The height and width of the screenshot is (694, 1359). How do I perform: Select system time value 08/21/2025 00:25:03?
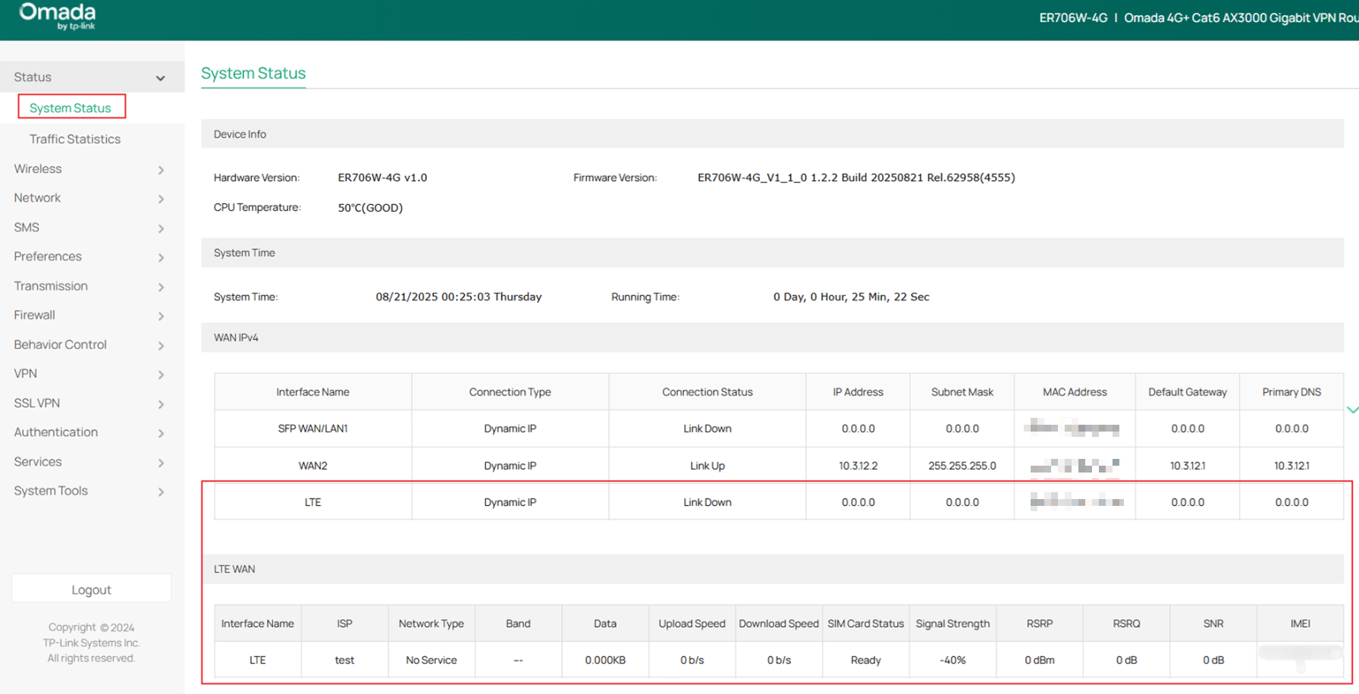coord(459,297)
